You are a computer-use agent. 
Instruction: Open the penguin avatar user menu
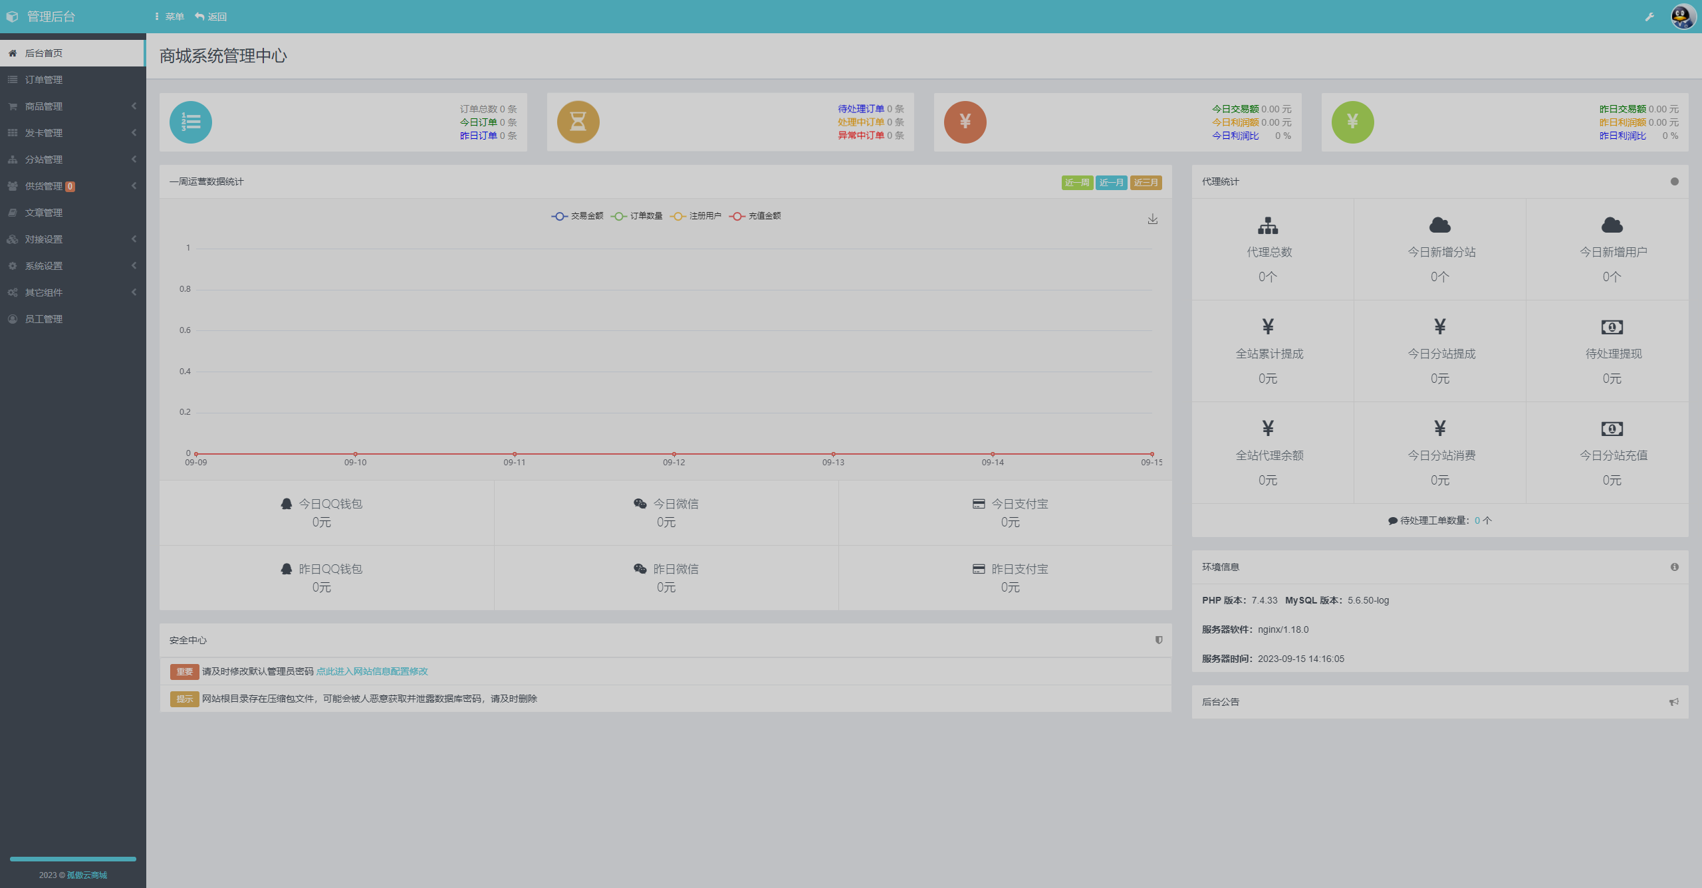coord(1683,17)
